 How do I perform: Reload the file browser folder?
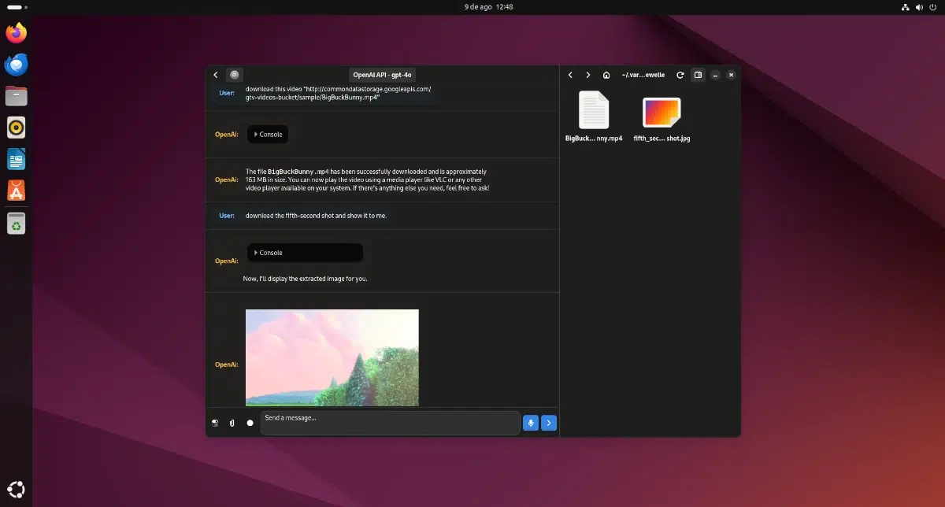click(x=680, y=75)
